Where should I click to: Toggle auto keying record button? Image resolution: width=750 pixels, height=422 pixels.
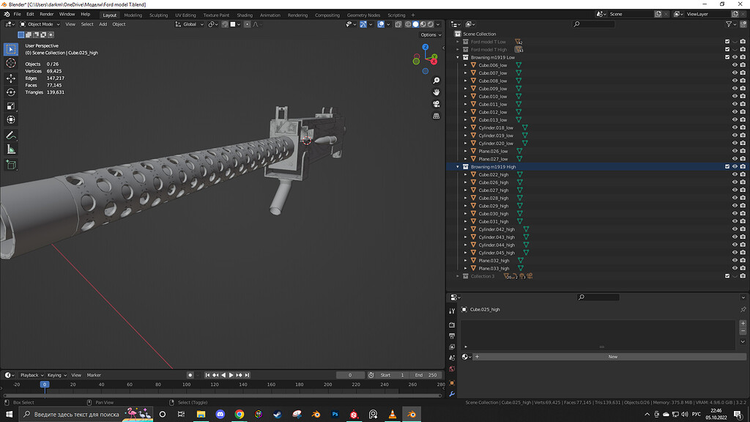click(190, 375)
